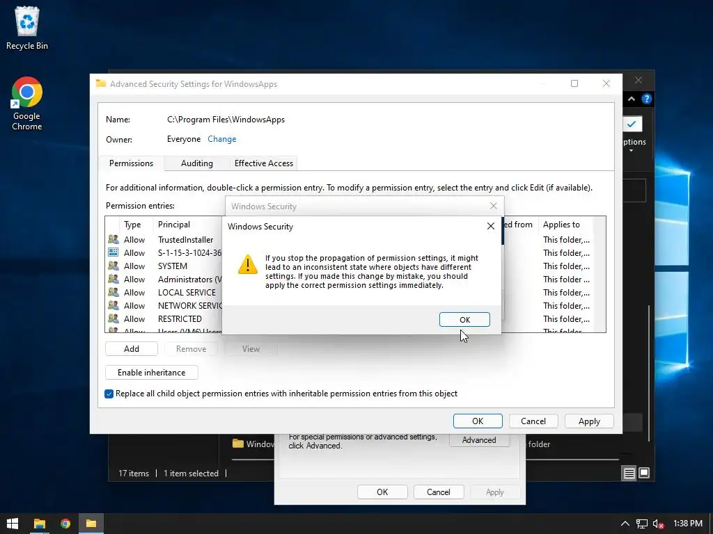This screenshot has height=534, width=713.
Task: Click Cancel in the Properties dialog
Action: point(439,492)
